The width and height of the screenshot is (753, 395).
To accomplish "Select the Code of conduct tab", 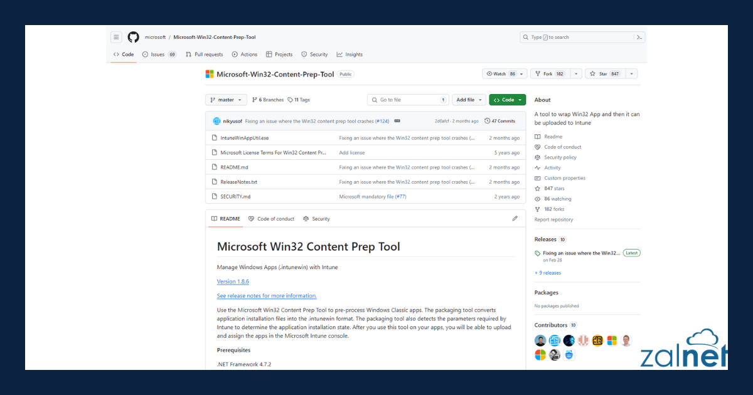I will [x=271, y=219].
